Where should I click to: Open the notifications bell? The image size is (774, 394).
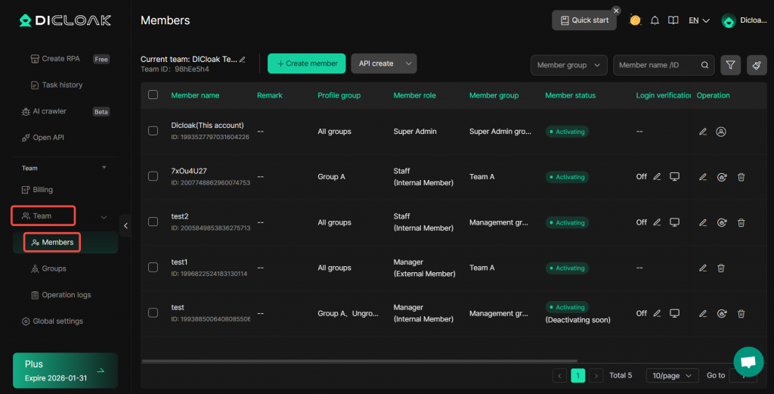pos(655,20)
